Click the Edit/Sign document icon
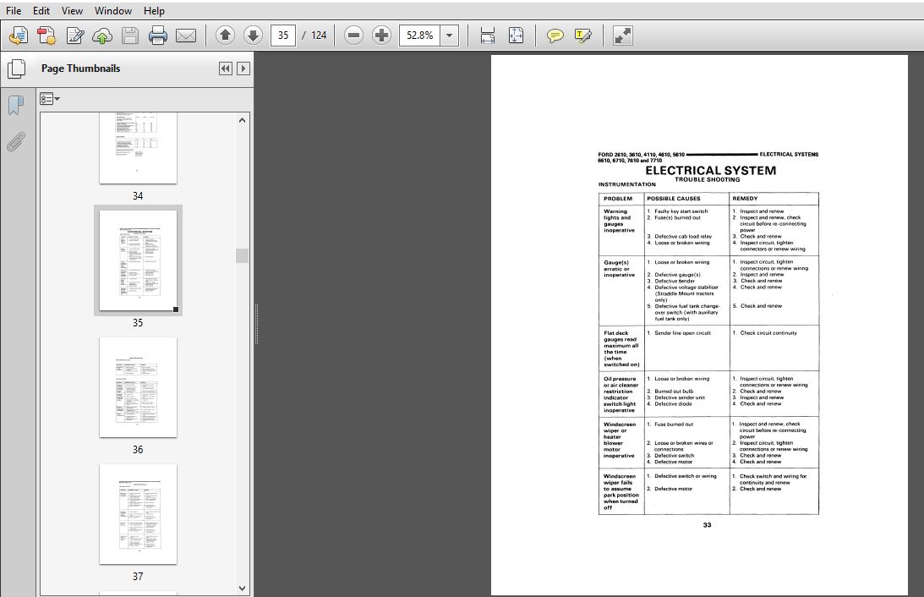 pyautogui.click(x=75, y=36)
